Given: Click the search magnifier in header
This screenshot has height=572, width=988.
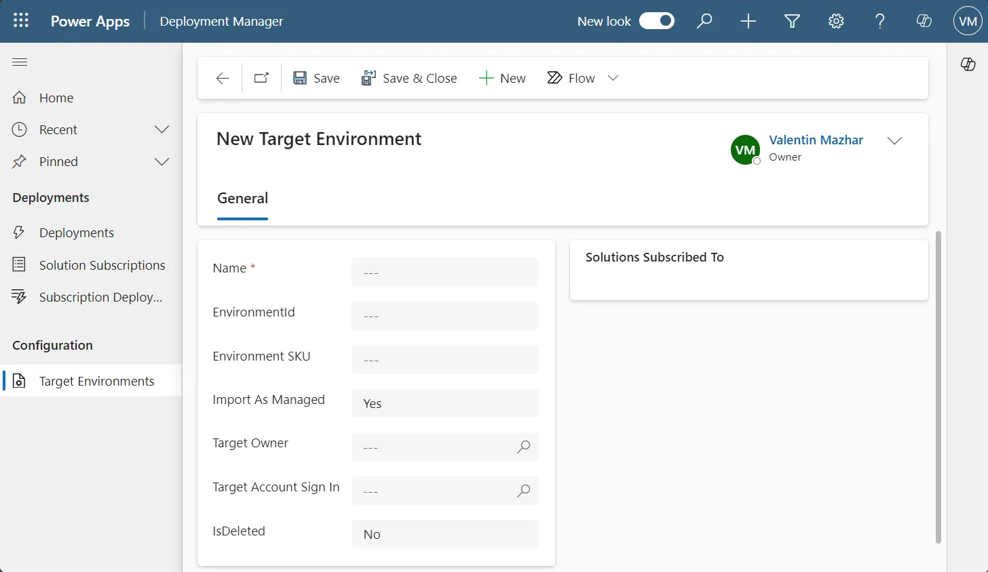Looking at the screenshot, I should (704, 21).
